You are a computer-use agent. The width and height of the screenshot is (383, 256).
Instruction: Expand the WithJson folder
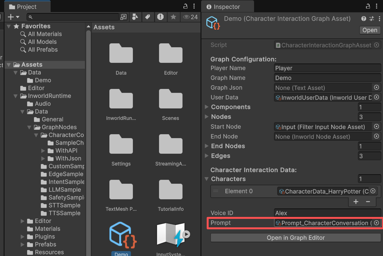(x=43, y=158)
